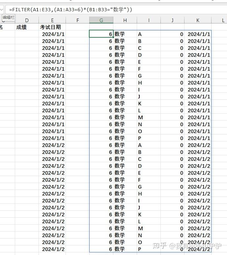Viewport: 227px width, 255px height.
Task: Select column K header
Action: [x=198, y=20]
